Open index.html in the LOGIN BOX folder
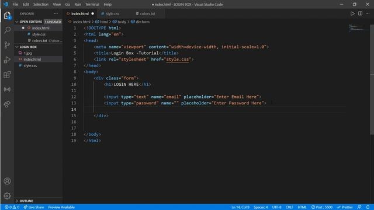Screen dimensions: 374x210 pos(39,60)
